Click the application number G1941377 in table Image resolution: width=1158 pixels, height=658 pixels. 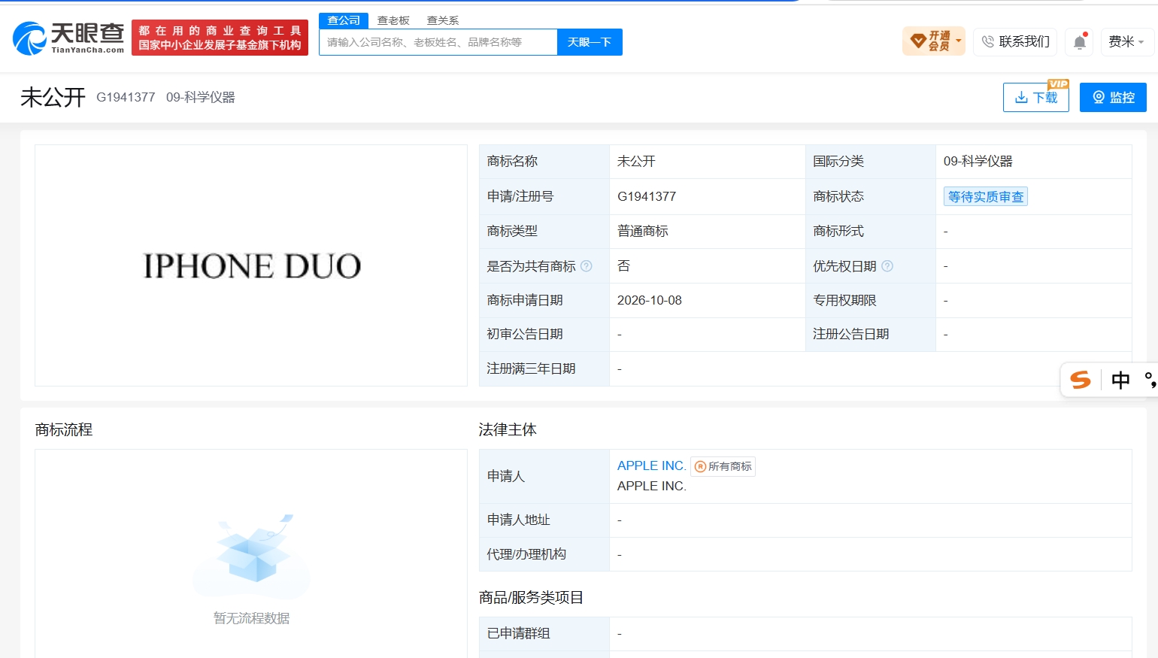tap(647, 196)
